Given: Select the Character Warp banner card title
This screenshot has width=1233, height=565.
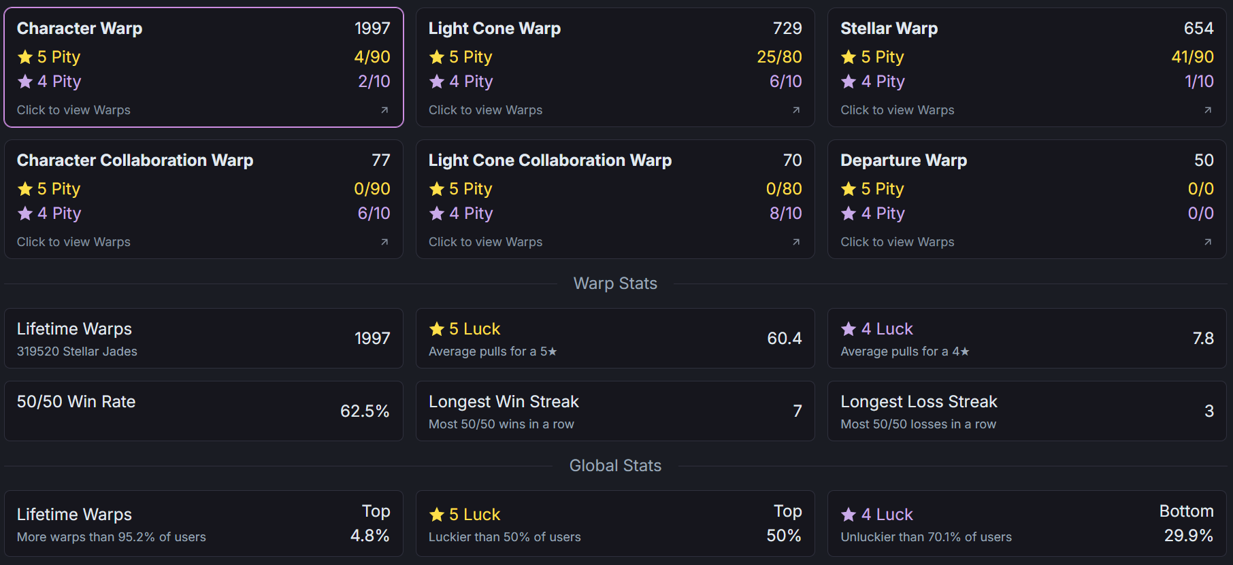Looking at the screenshot, I should [x=80, y=29].
